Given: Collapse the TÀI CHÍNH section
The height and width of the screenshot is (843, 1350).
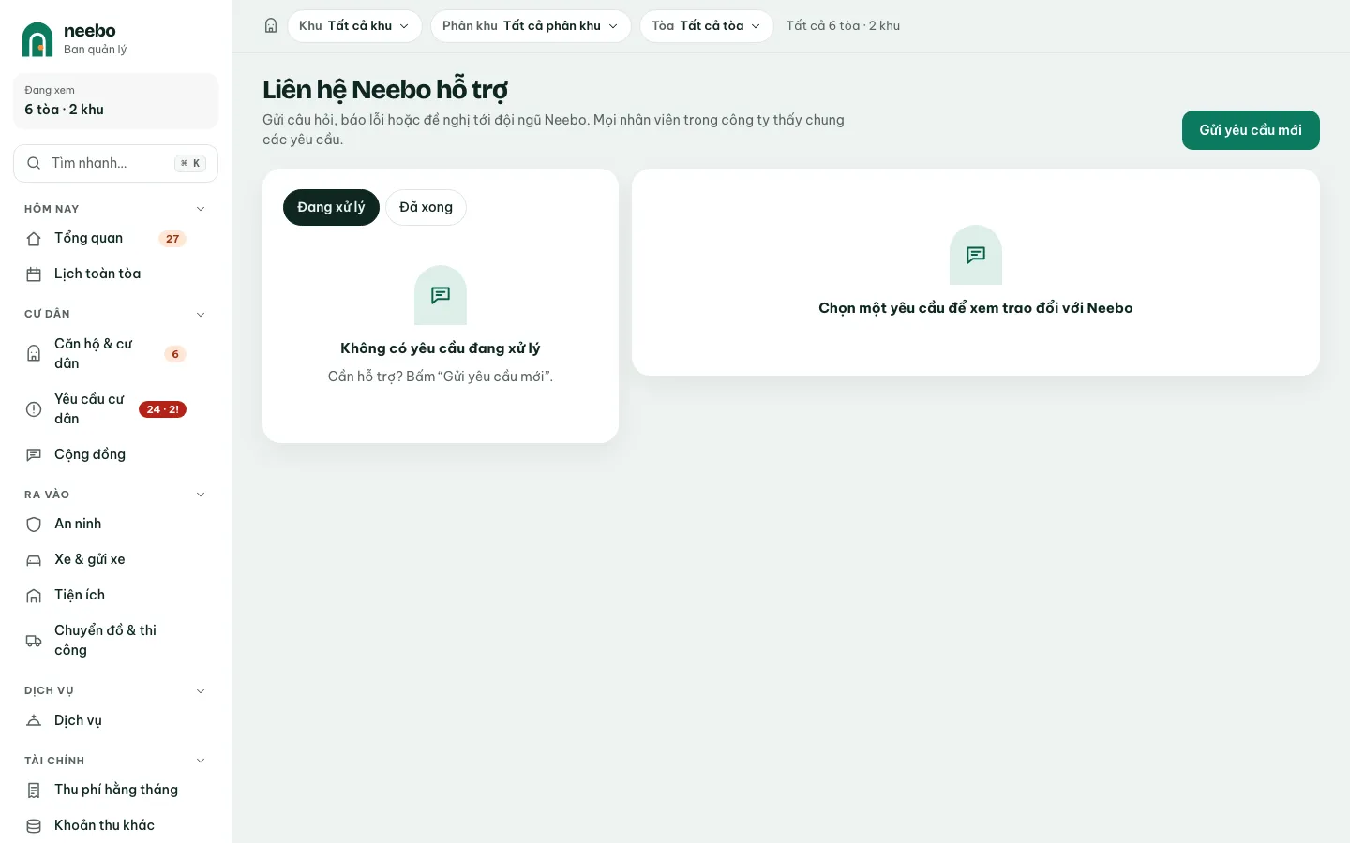Looking at the screenshot, I should tap(201, 761).
